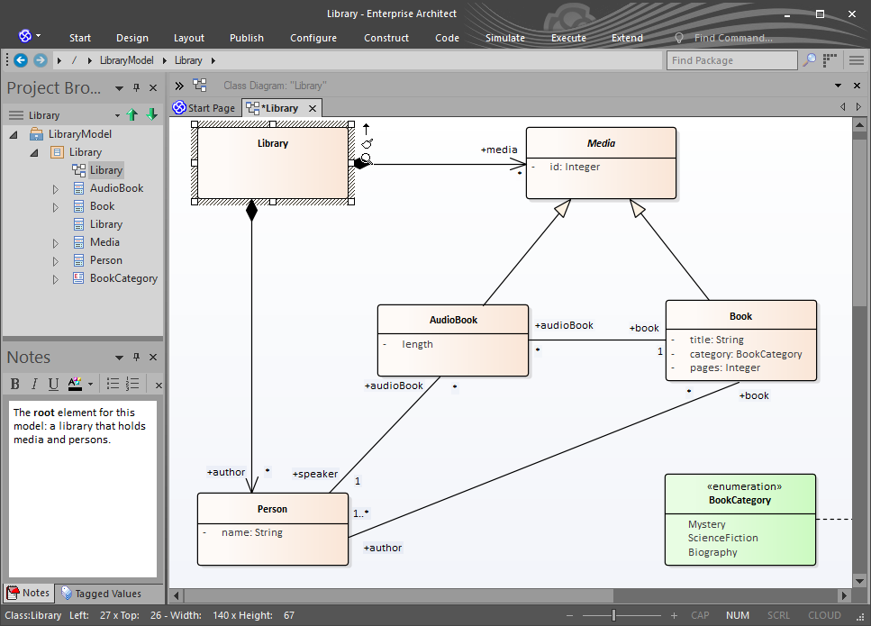This screenshot has width=871, height=626.
Task: Click the Find Package magnifier icon
Action: click(810, 60)
